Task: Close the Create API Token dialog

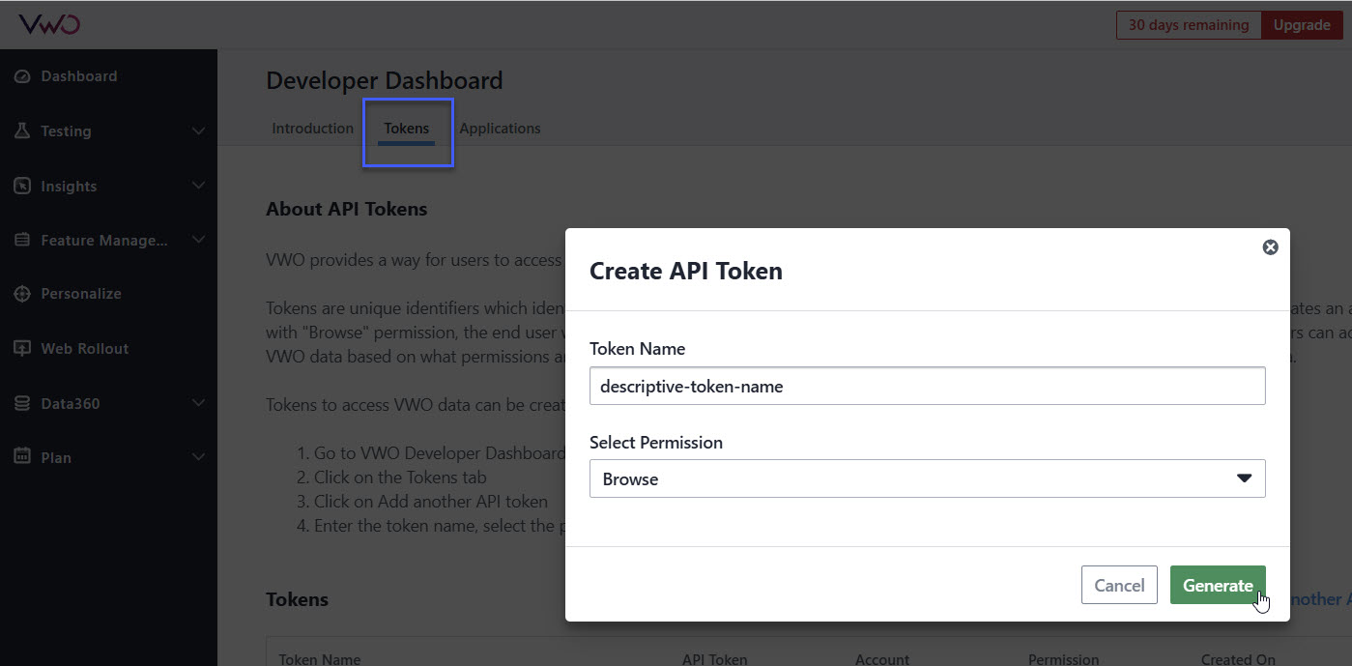Action: pos(1270,247)
